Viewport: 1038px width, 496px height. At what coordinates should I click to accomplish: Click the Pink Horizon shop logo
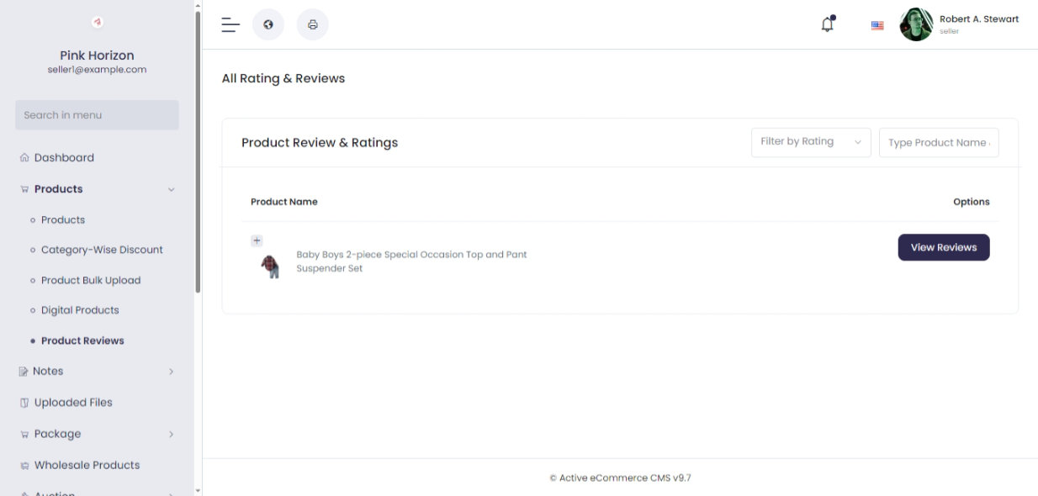[x=97, y=22]
